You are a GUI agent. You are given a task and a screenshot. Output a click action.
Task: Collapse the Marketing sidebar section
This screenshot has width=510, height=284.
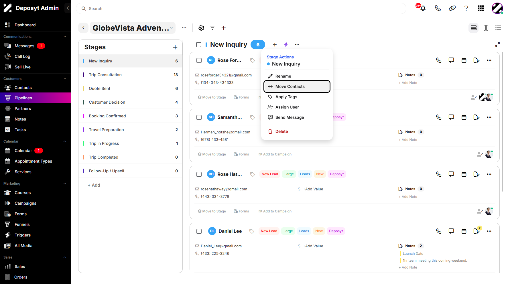(65, 184)
